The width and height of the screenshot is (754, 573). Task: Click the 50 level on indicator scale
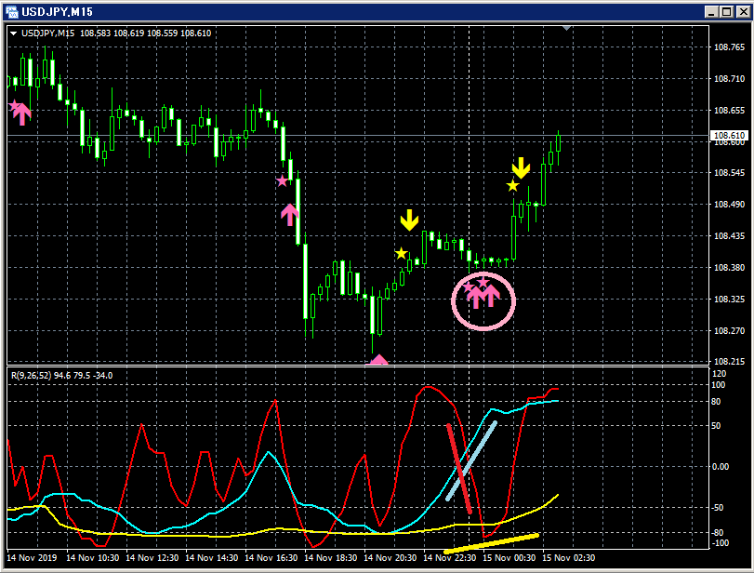click(716, 426)
